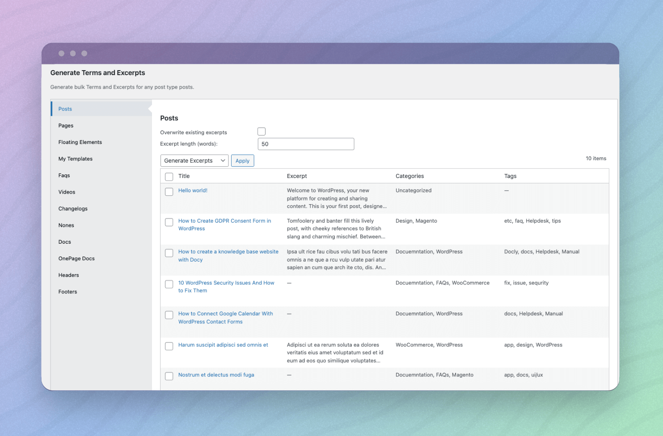Select the Headers sidebar item
The height and width of the screenshot is (436, 663).
(68, 275)
